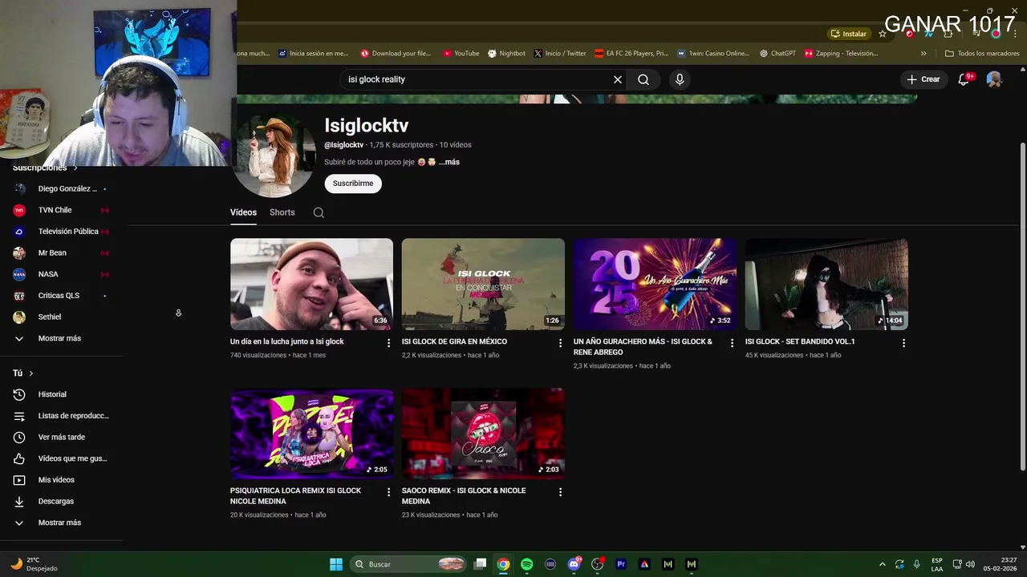Screen dimensions: 1027x577
Task: Expand the channel description with '...más'
Action: point(449,162)
